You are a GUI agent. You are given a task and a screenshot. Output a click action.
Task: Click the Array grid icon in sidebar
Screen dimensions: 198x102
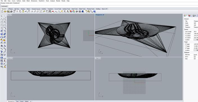point(2,60)
